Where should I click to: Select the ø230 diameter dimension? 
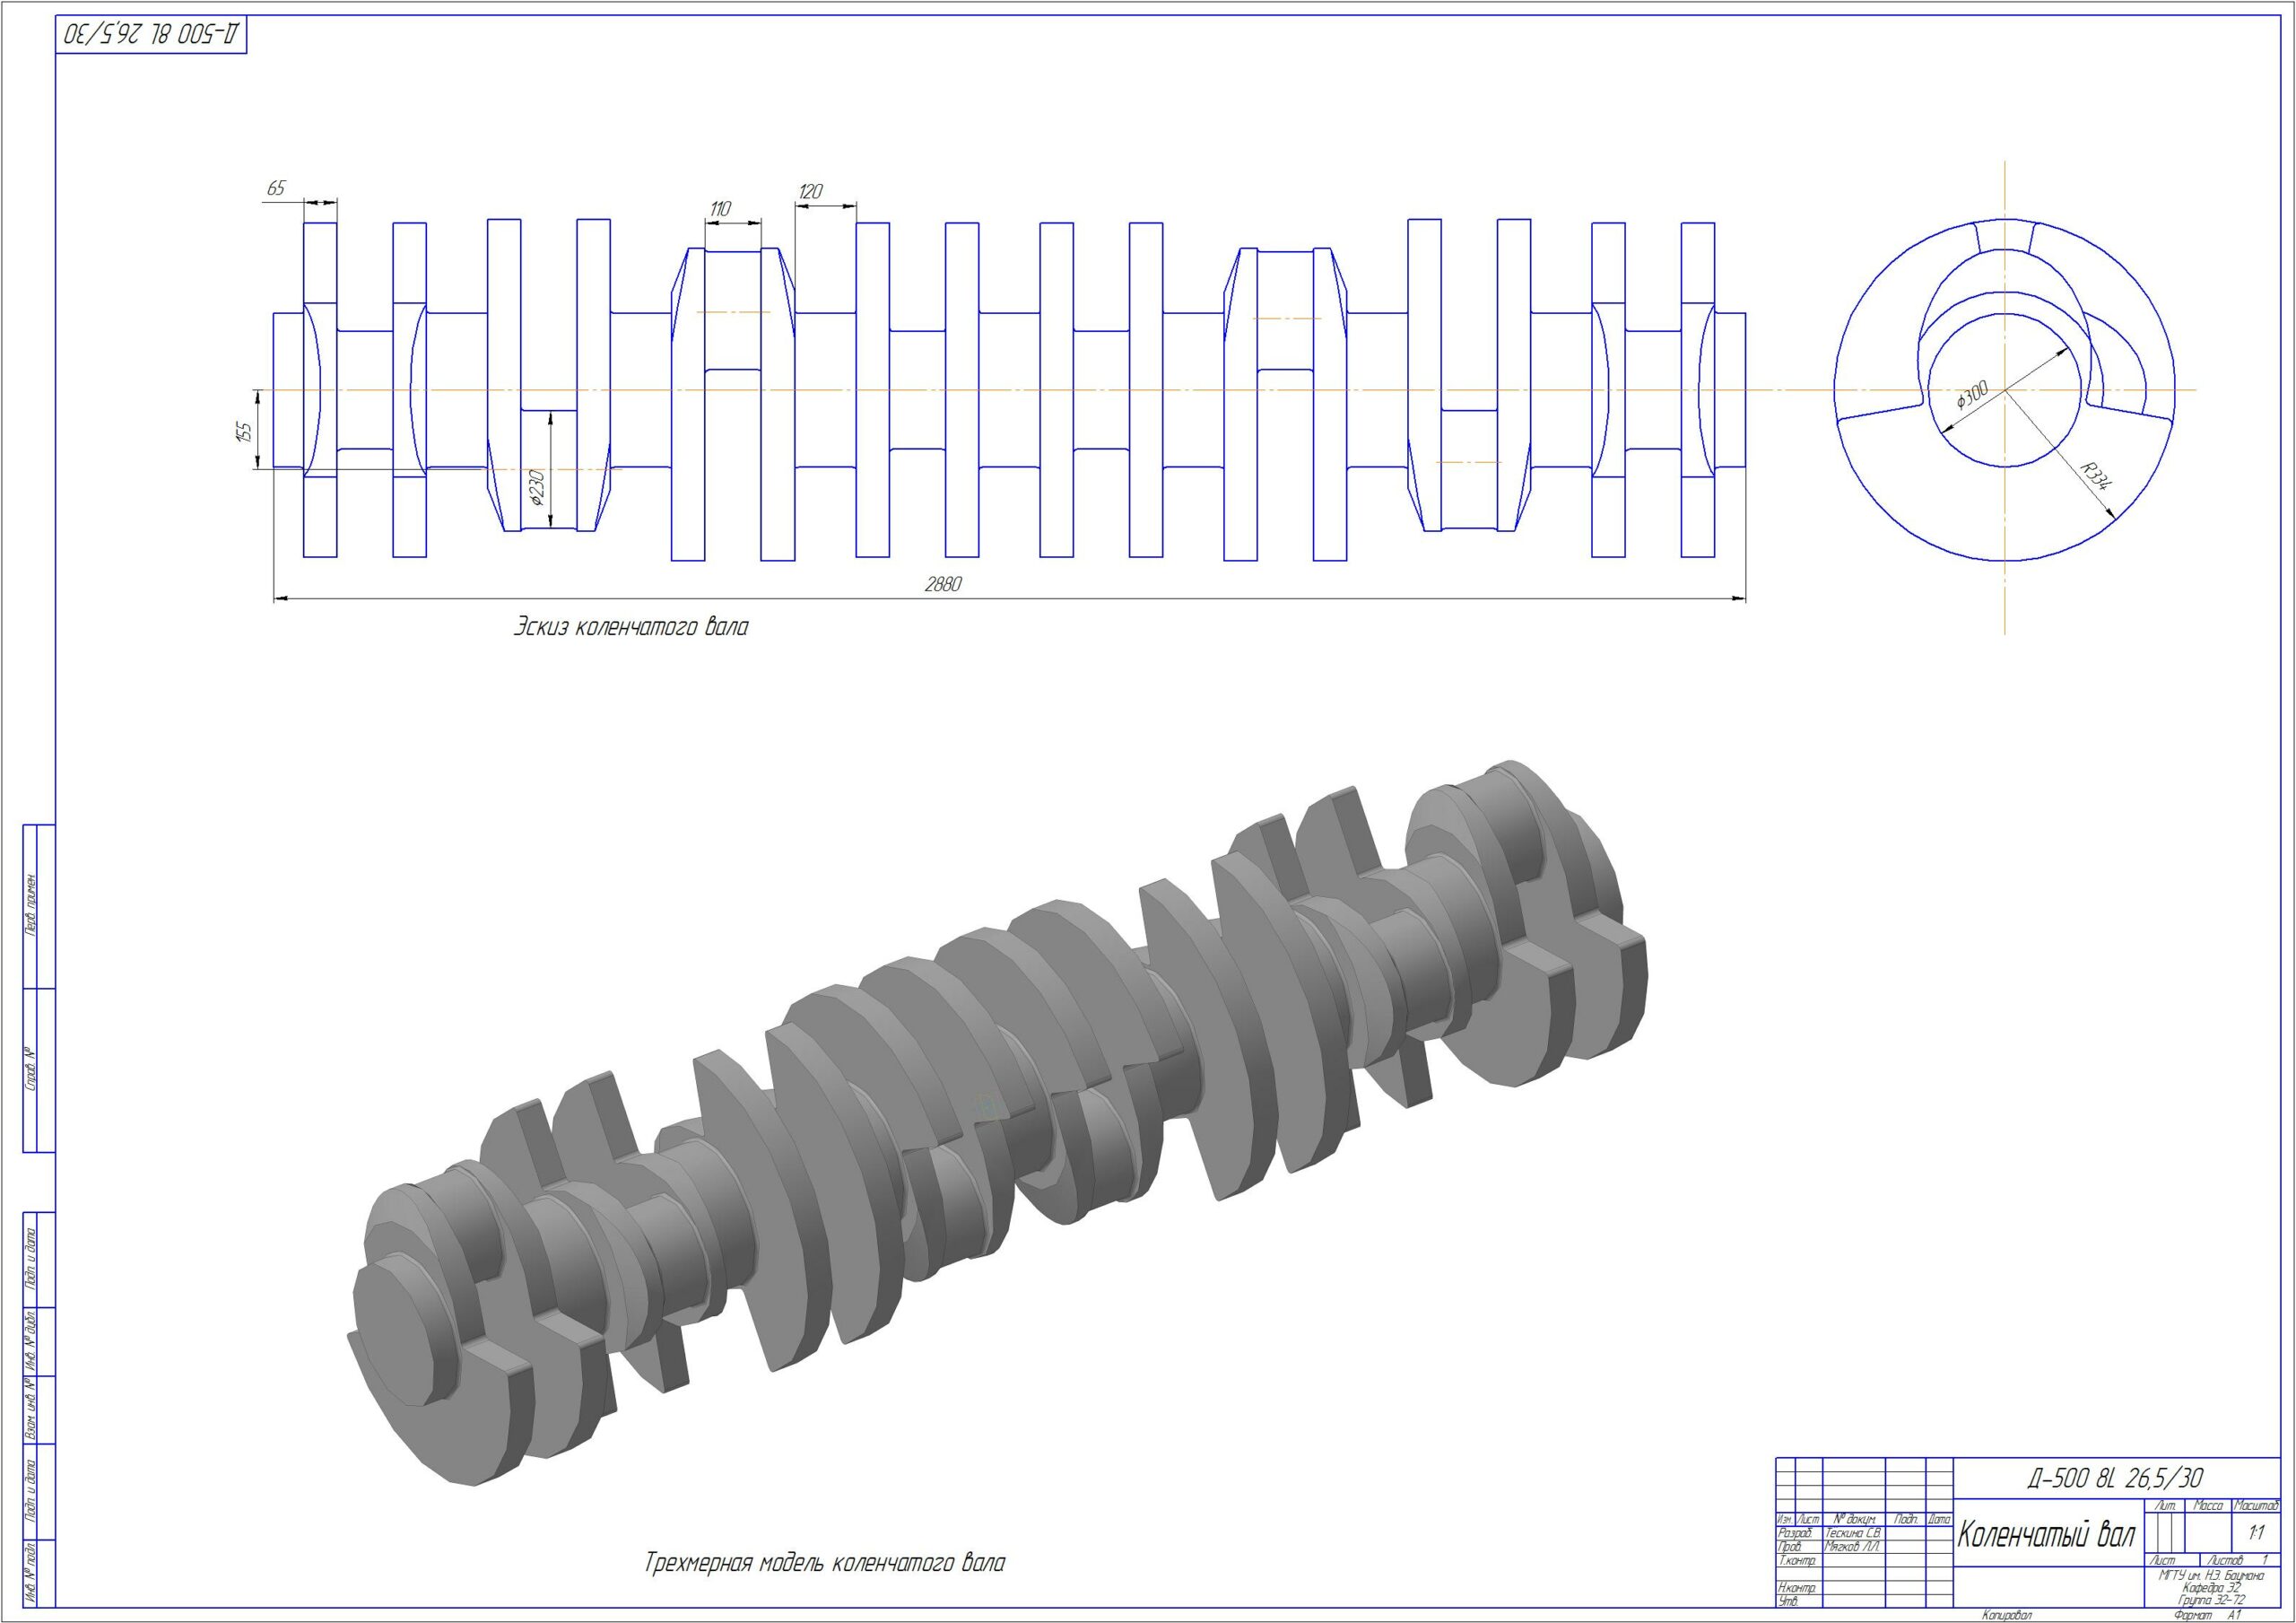click(537, 486)
